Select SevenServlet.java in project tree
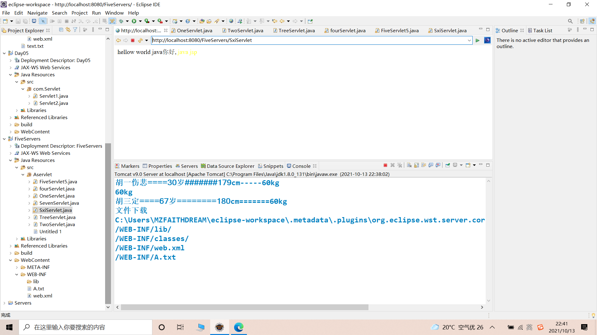The width and height of the screenshot is (597, 335). coord(59,203)
